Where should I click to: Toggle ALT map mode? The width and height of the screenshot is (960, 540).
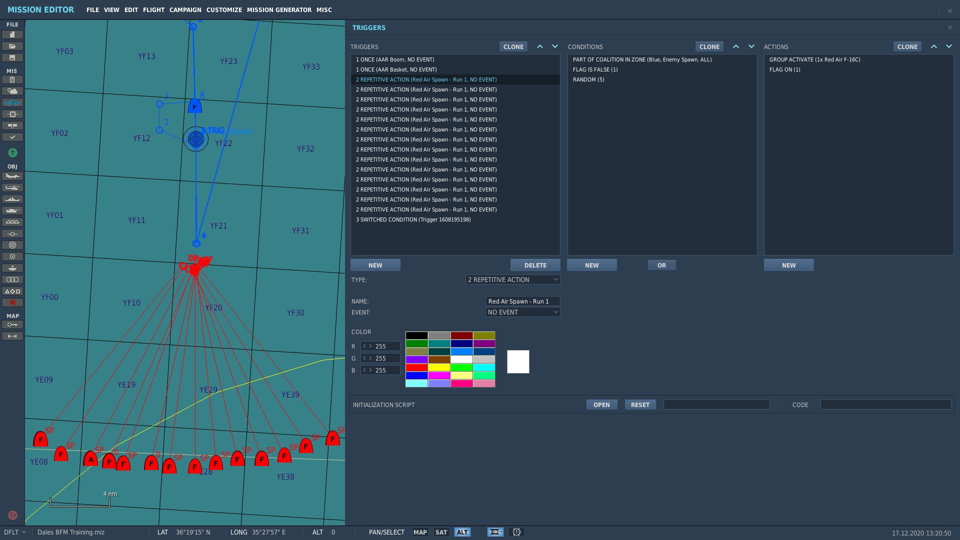pos(462,532)
